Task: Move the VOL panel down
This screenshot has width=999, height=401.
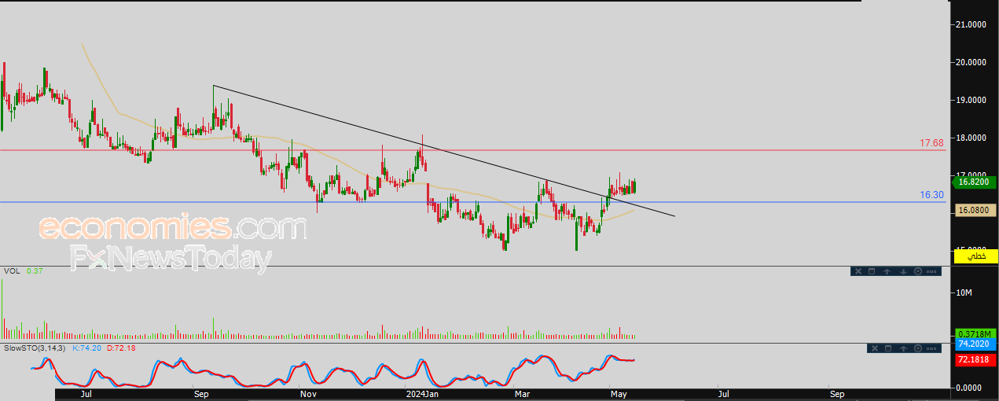Action: 903,271
